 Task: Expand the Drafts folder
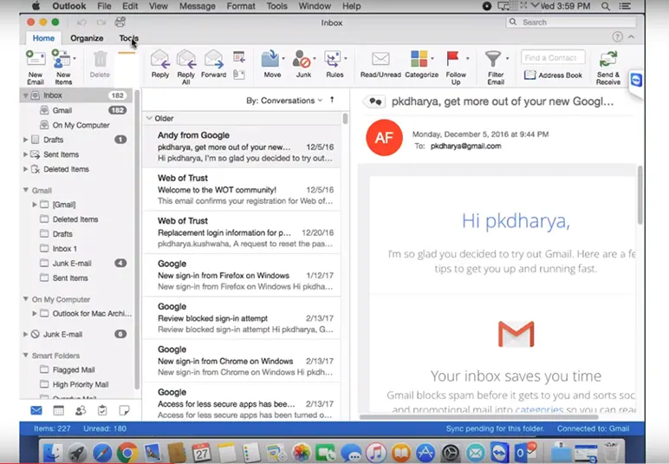pyautogui.click(x=26, y=140)
